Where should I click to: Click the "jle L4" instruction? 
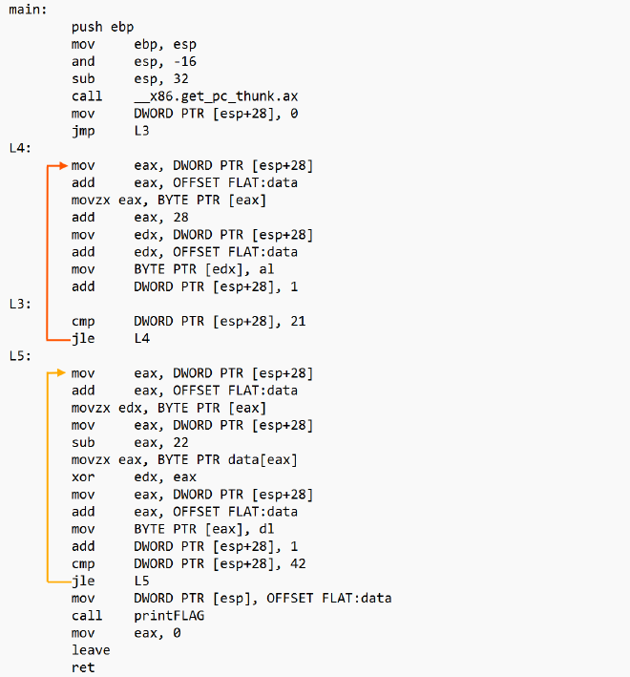(110, 338)
